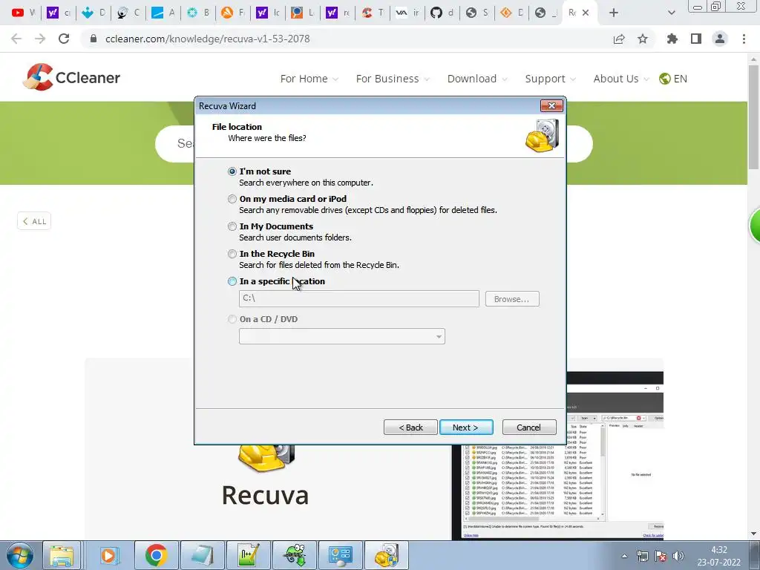The image size is (760, 570).
Task: Open the CD / DVD drive dropdown
Action: click(x=341, y=336)
